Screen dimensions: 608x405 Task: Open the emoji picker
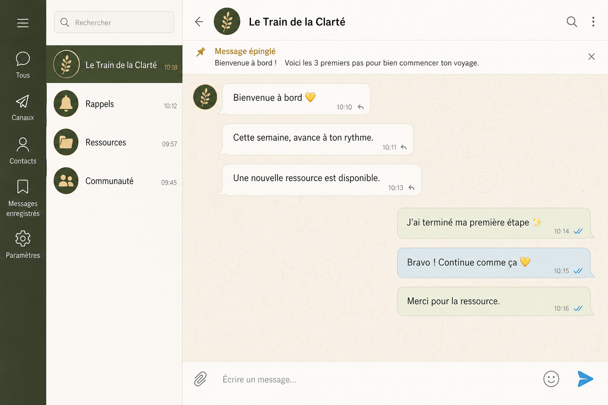point(551,379)
